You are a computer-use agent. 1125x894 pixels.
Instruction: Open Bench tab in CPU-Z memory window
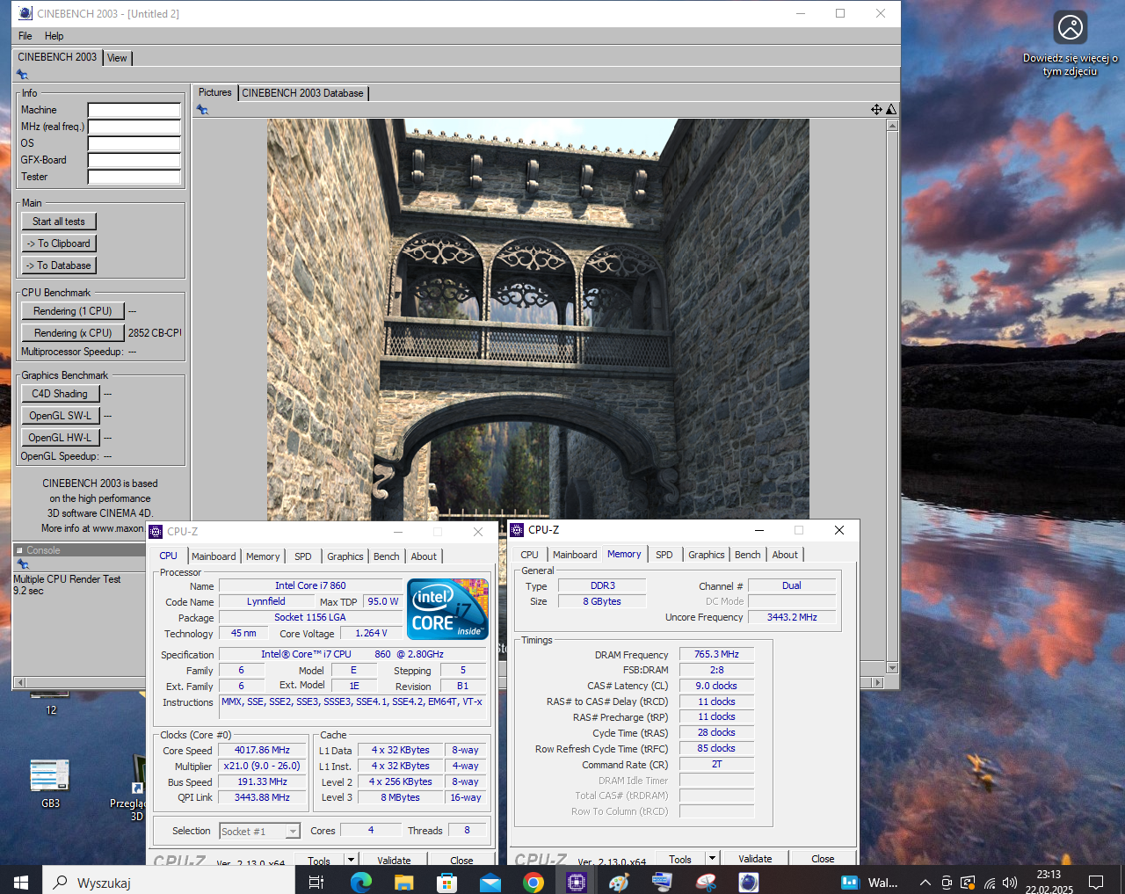(x=747, y=555)
